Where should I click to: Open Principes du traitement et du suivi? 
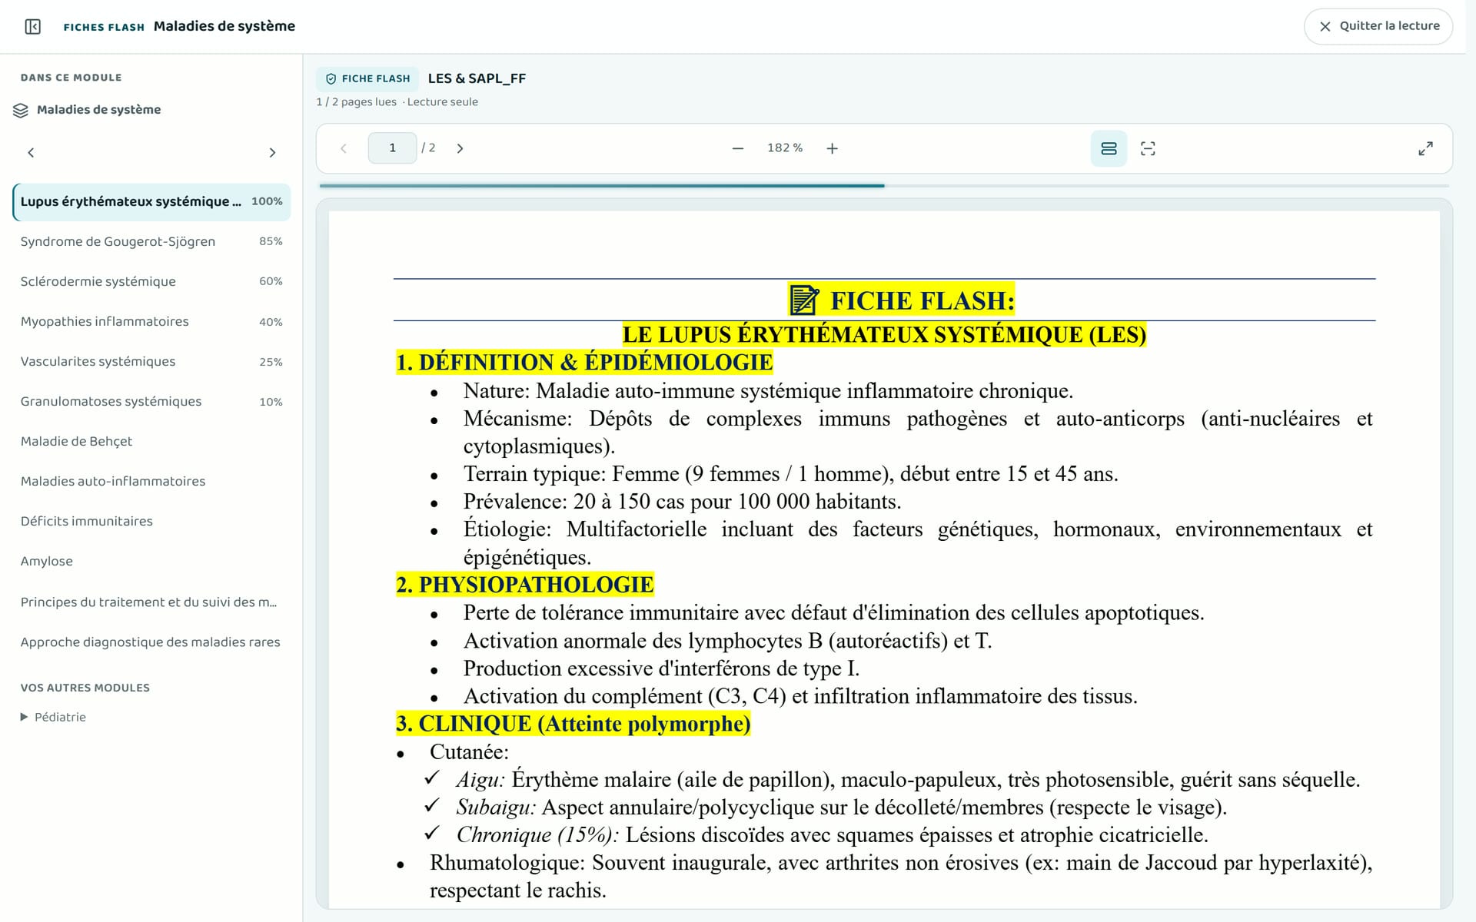click(151, 602)
